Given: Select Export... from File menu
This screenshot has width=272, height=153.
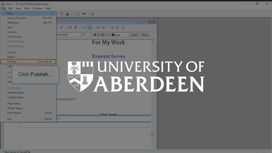Looking at the screenshot, I should pos(28,57).
